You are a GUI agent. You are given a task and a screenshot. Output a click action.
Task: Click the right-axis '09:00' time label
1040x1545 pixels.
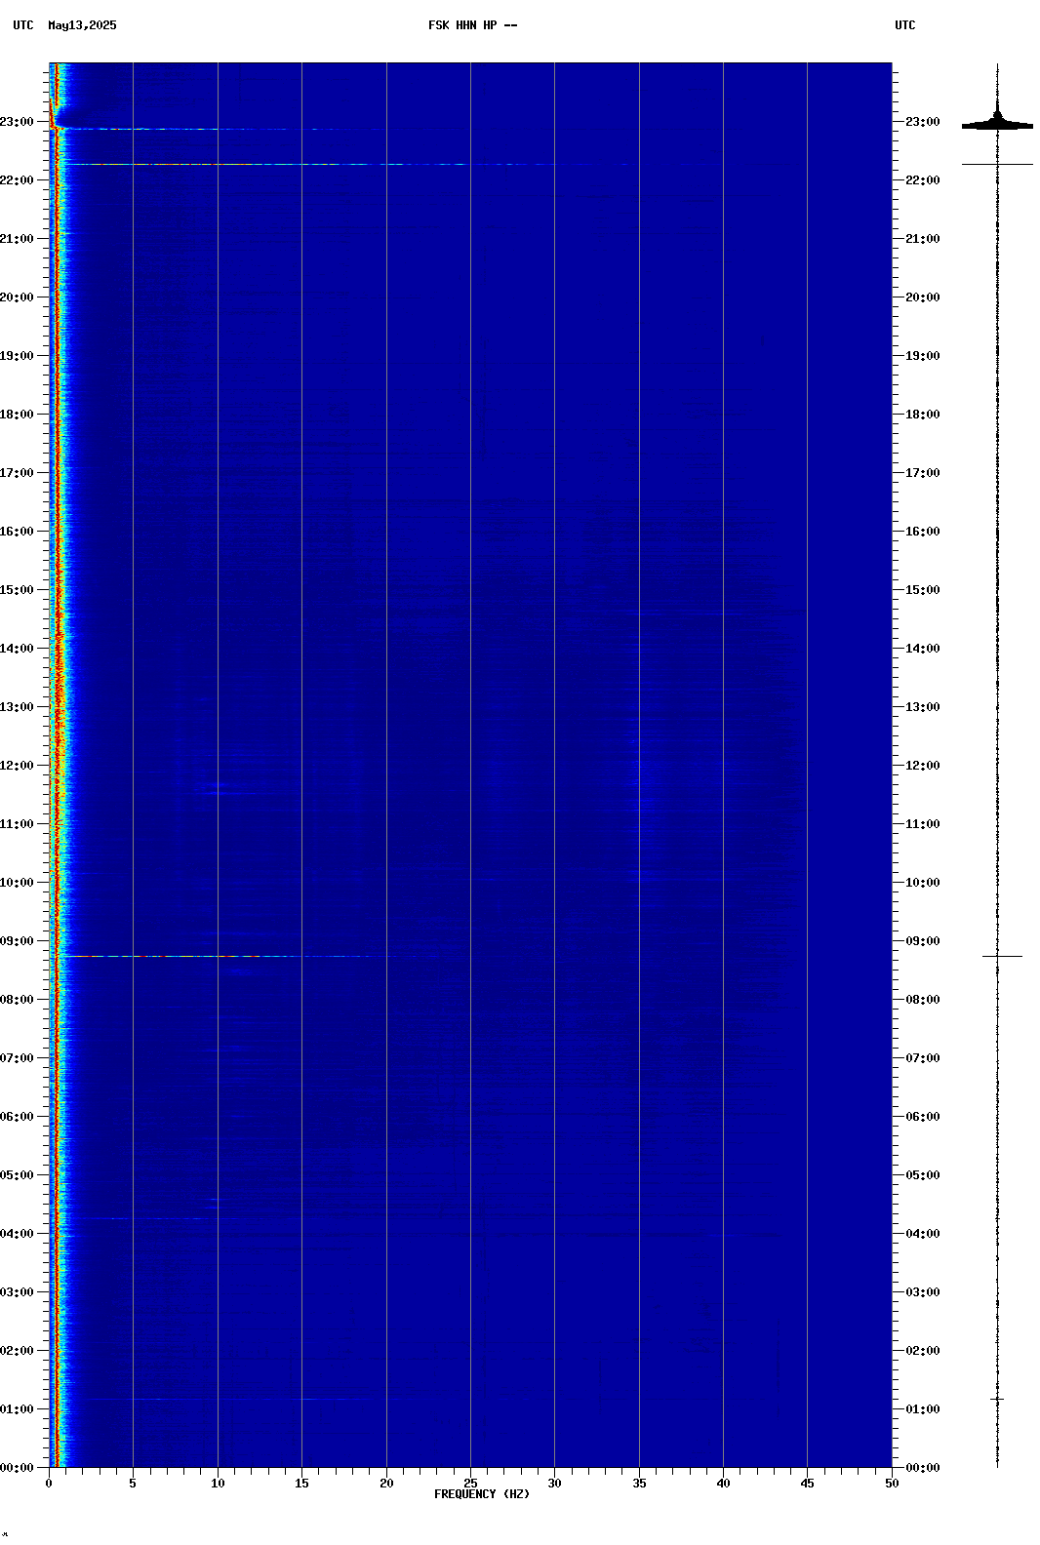click(x=923, y=941)
